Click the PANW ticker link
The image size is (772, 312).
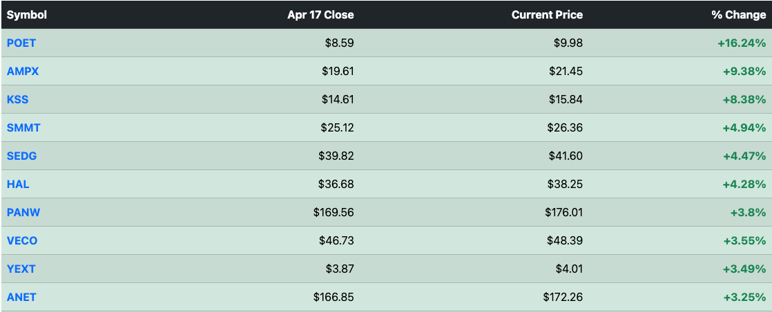coord(23,212)
